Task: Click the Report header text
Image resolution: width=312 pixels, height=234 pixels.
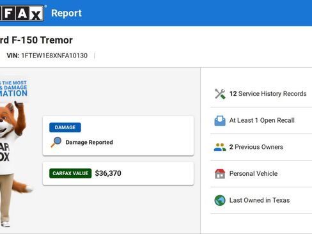Action: 66,13
